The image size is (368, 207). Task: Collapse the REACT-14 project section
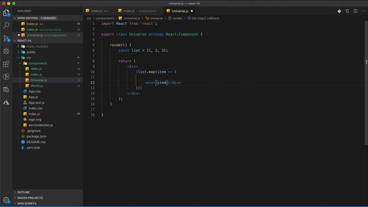pos(15,41)
